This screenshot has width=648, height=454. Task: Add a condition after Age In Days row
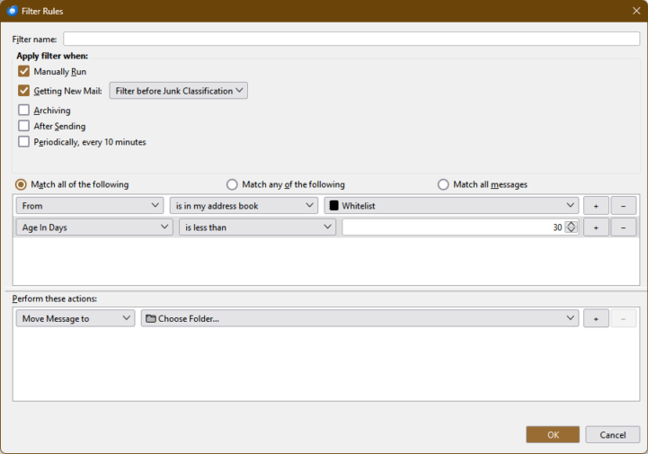[x=596, y=227]
